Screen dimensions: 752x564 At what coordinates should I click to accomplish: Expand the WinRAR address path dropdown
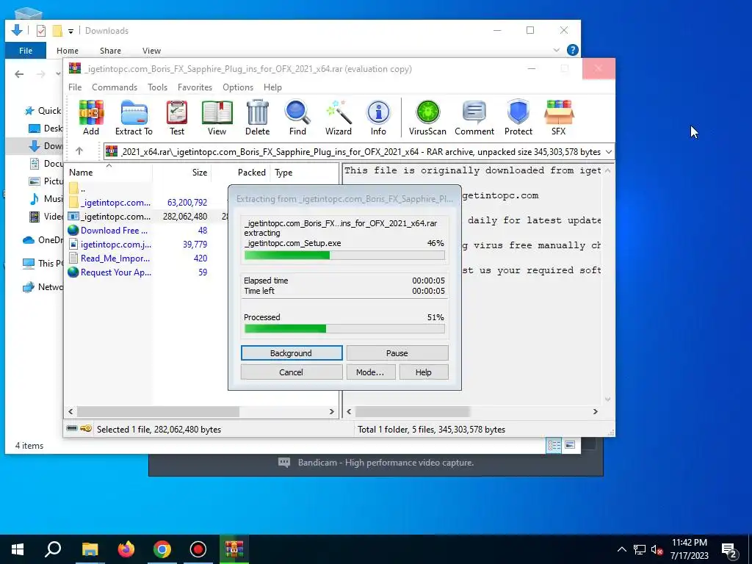pyautogui.click(x=608, y=151)
